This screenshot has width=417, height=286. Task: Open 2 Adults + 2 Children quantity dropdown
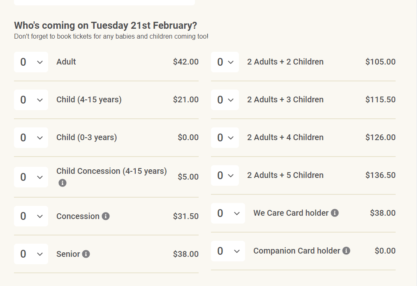225,62
